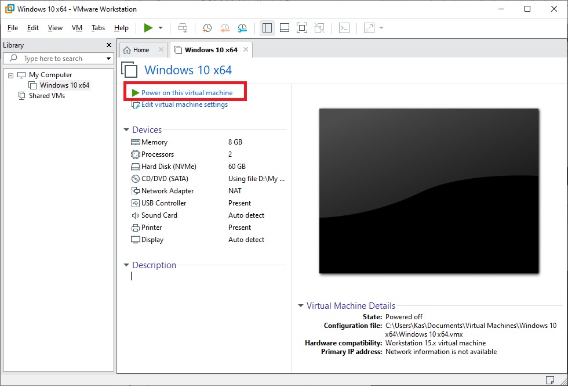Take a snapshot using the clock-plus toolbar icon
This screenshot has width=568, height=386.
click(x=207, y=28)
